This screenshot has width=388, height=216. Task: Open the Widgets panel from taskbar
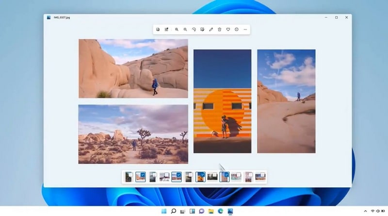(192, 211)
